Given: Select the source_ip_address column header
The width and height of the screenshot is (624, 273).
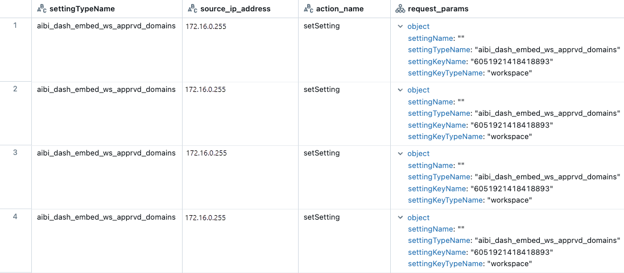Looking at the screenshot, I should [x=235, y=9].
